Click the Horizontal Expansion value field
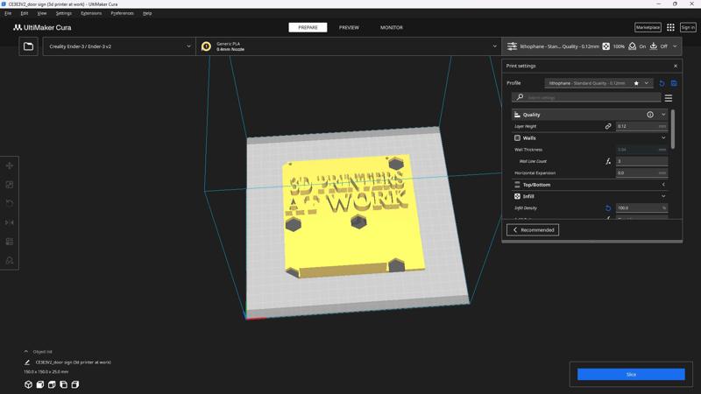Image resolution: width=701 pixels, height=394 pixels. (641, 172)
